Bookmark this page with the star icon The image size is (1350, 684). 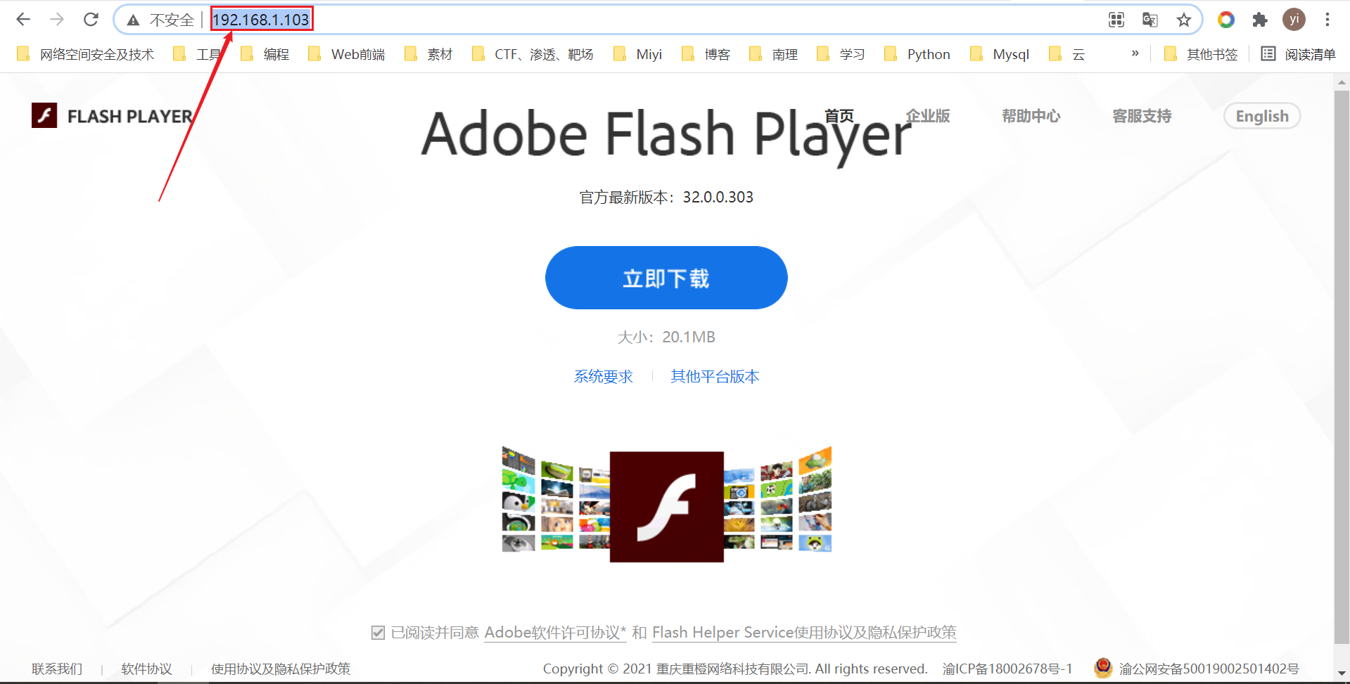1184,20
